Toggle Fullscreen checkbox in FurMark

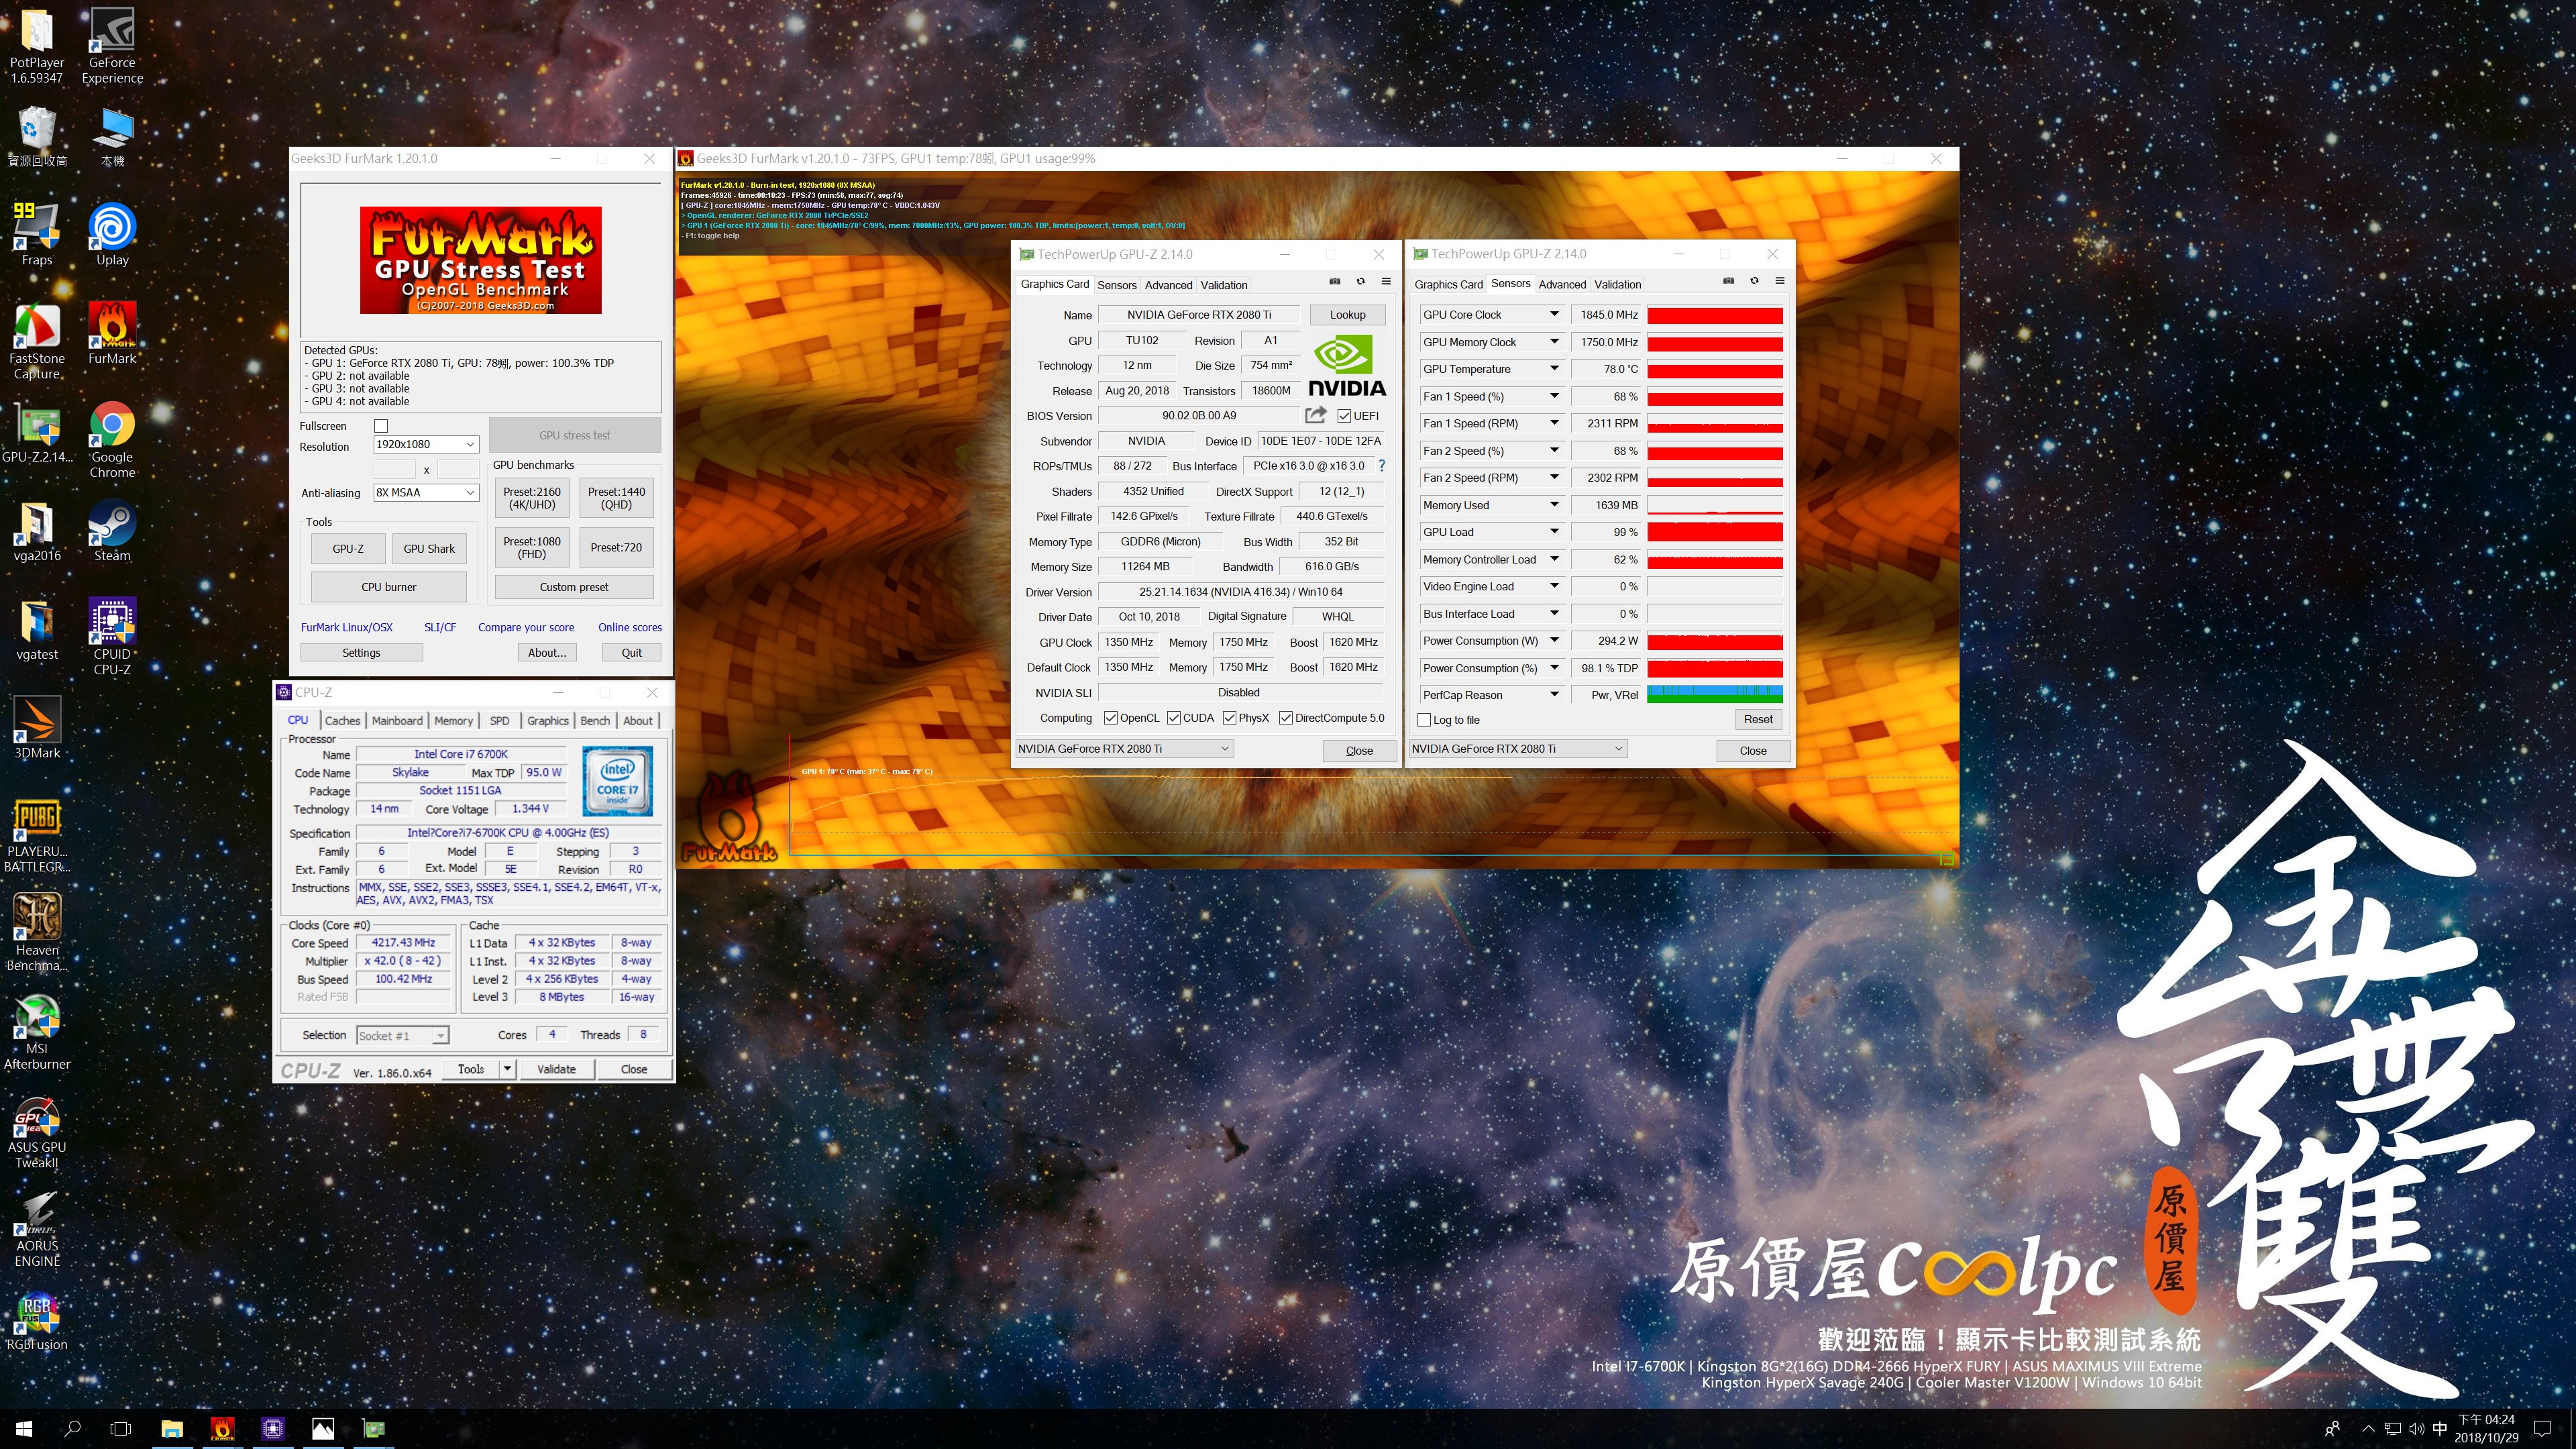(x=381, y=426)
